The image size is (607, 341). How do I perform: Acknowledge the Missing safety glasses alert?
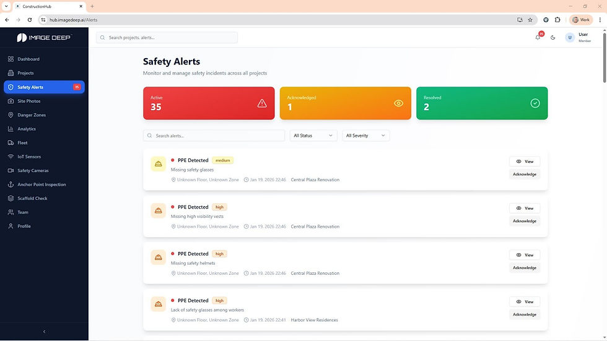click(525, 175)
